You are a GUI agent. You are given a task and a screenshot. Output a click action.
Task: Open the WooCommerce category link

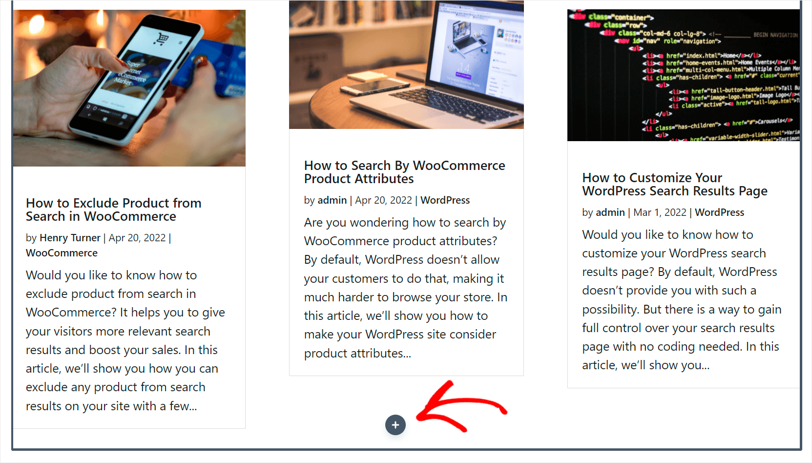[x=62, y=253]
